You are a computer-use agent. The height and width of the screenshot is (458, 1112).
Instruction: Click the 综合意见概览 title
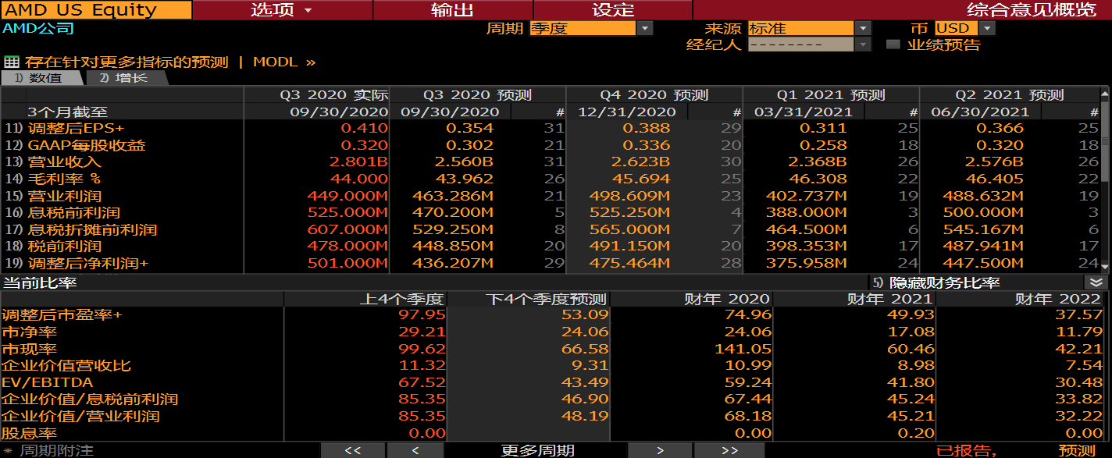click(1031, 10)
